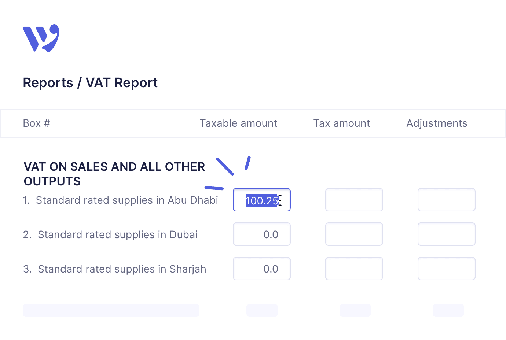Viewport: 506px width, 340px height.
Task: Click the Taxable amount field for Sharjah supplies
Action: tap(261, 269)
